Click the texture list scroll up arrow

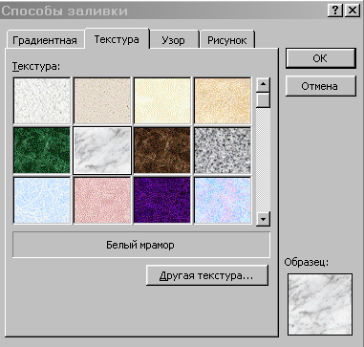tap(263, 85)
